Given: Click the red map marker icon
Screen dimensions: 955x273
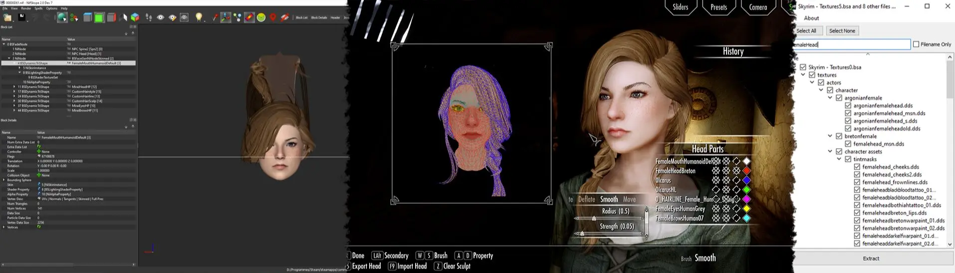Looking at the screenshot, I should pos(273,17).
